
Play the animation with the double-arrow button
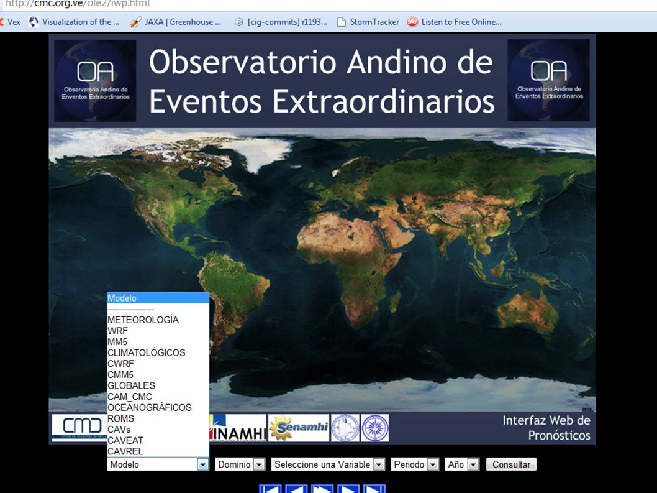click(322, 489)
